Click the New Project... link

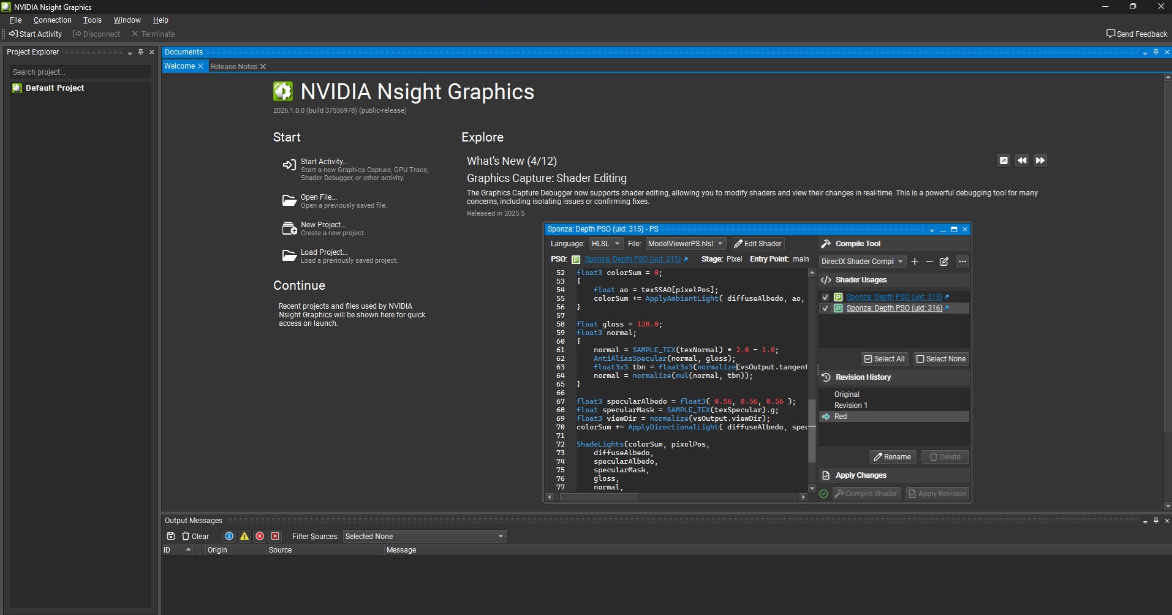(323, 225)
